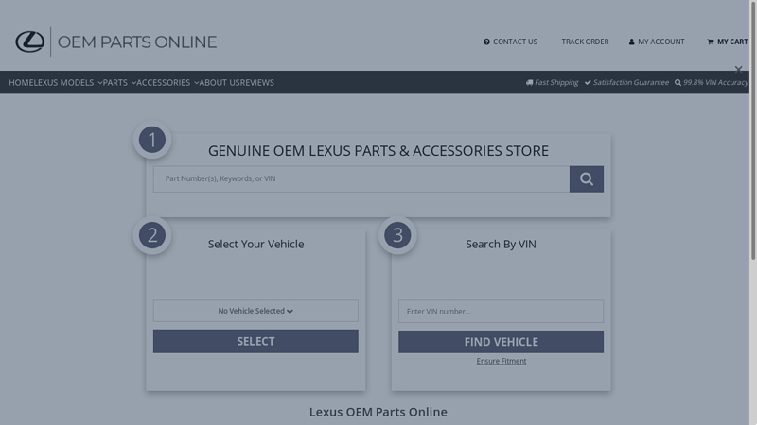Click the Satisfaction Guarantee checkmark icon

(x=588, y=83)
